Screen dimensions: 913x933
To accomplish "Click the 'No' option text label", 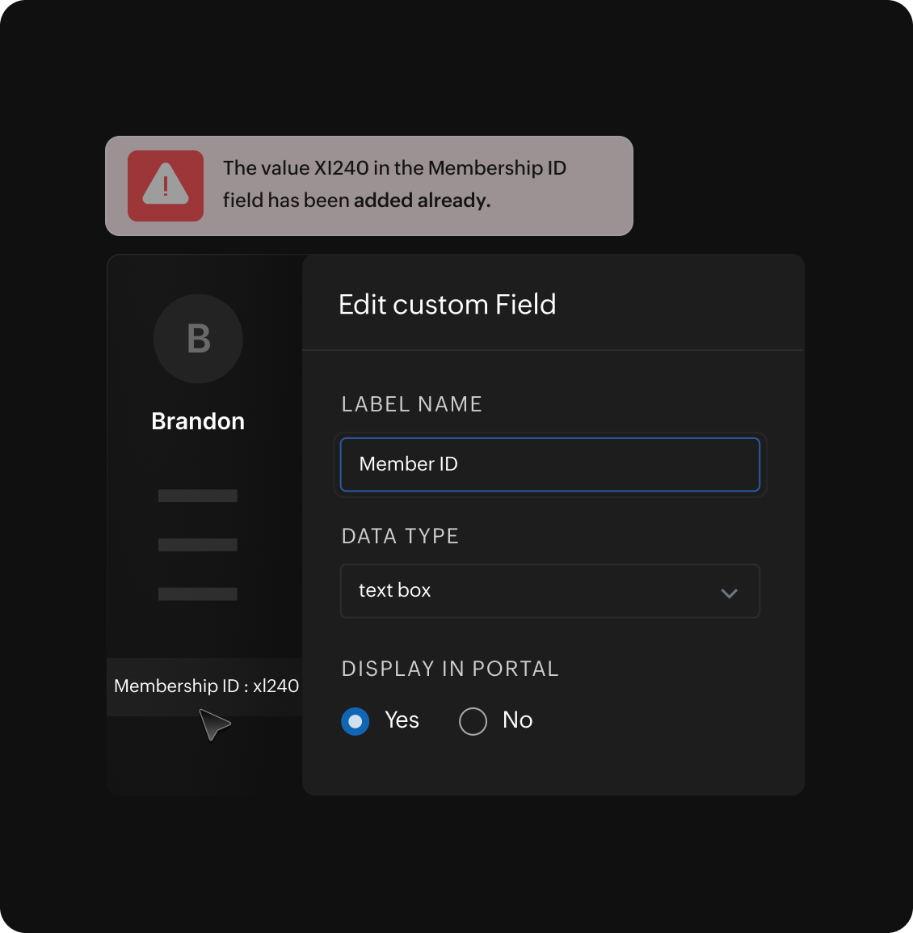I will [x=517, y=720].
